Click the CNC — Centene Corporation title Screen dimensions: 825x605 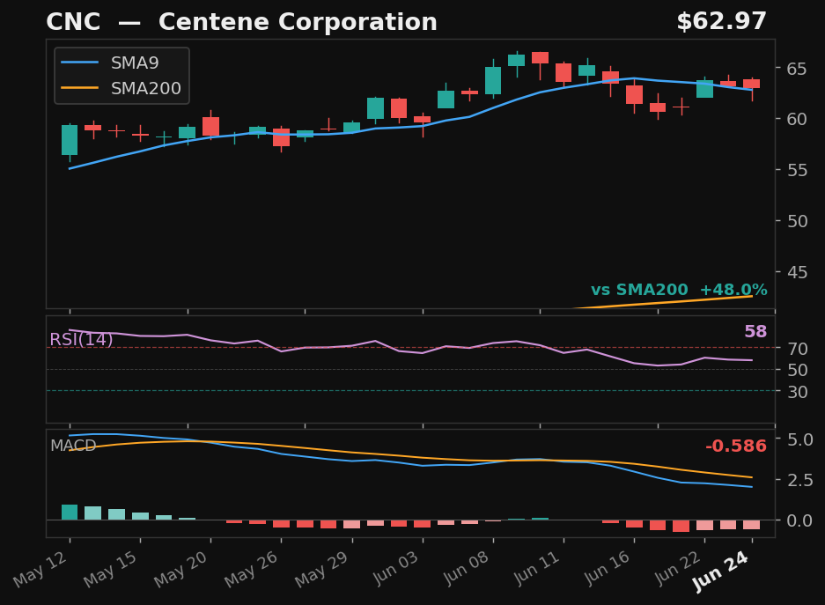click(x=241, y=22)
